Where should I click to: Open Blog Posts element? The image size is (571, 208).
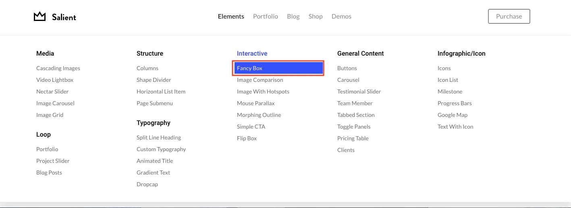(49, 173)
